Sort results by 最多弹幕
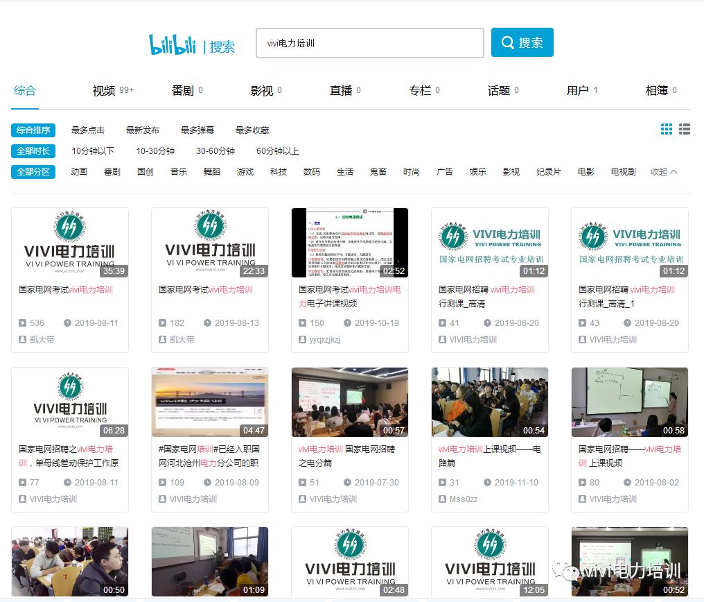Screen dimensions: 704x602 point(197,130)
